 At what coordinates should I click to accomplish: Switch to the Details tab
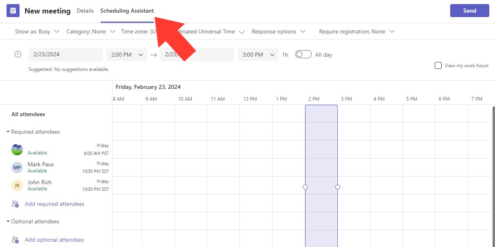[85, 11]
